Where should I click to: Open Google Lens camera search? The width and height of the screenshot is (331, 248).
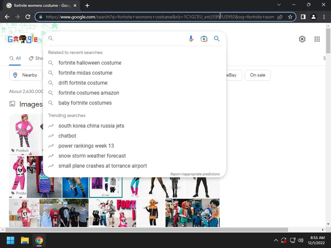point(204,39)
